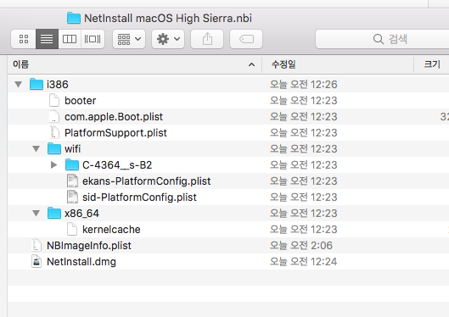The width and height of the screenshot is (449, 317).
Task: Open the action gear menu
Action: (x=168, y=39)
